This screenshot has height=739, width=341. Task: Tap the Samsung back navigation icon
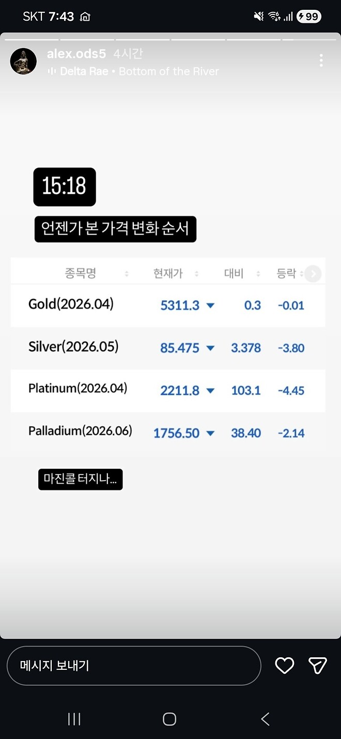tap(265, 718)
